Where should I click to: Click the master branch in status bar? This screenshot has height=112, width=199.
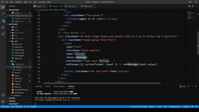coord(6,107)
